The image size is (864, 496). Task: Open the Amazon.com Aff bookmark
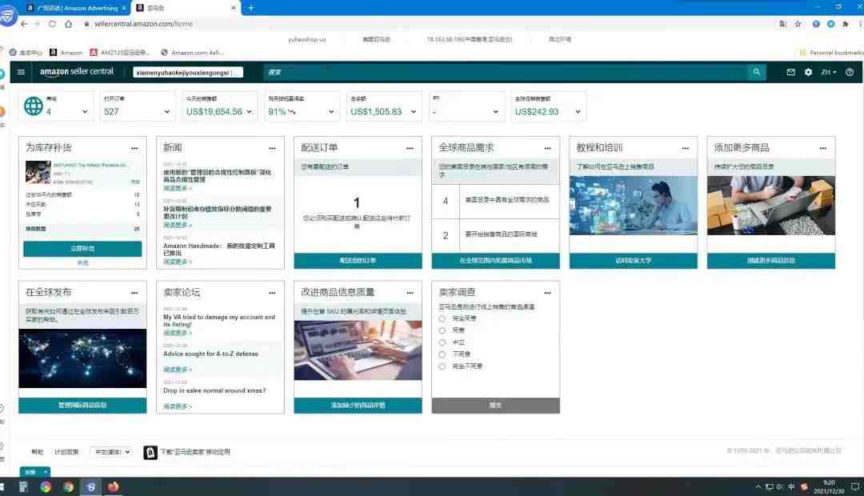[192, 52]
